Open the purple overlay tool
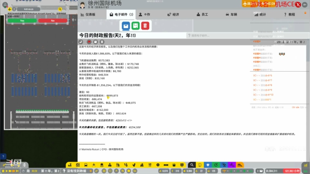The width and height of the screenshot is (310, 174). [x=232, y=165]
